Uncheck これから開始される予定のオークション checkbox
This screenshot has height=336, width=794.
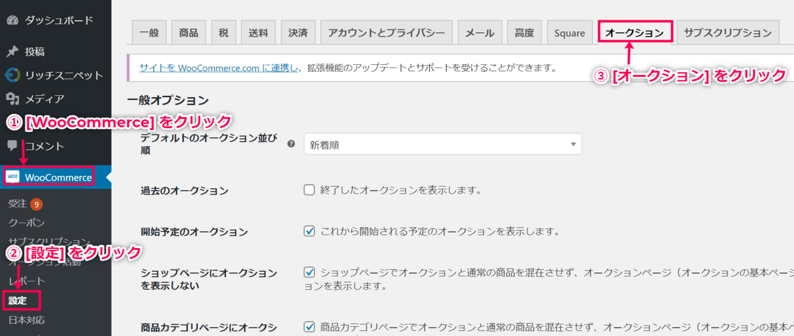click(x=309, y=231)
